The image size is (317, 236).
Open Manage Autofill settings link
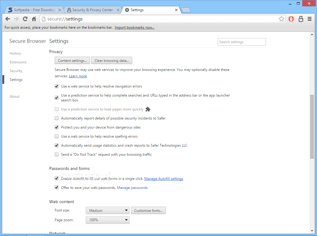tap(164, 179)
